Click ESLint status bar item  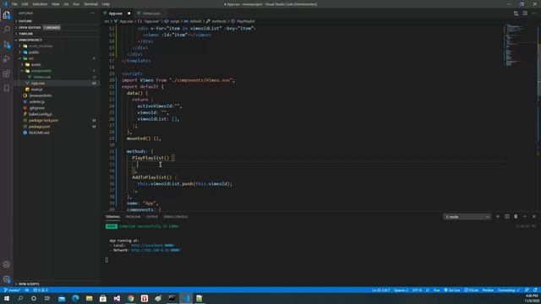[x=472, y=290]
